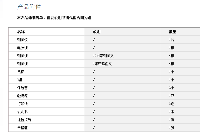Image resolution: width=200 pixels, height=136 pixels.
Task: Select the U盘 row name
Action: tap(20, 80)
